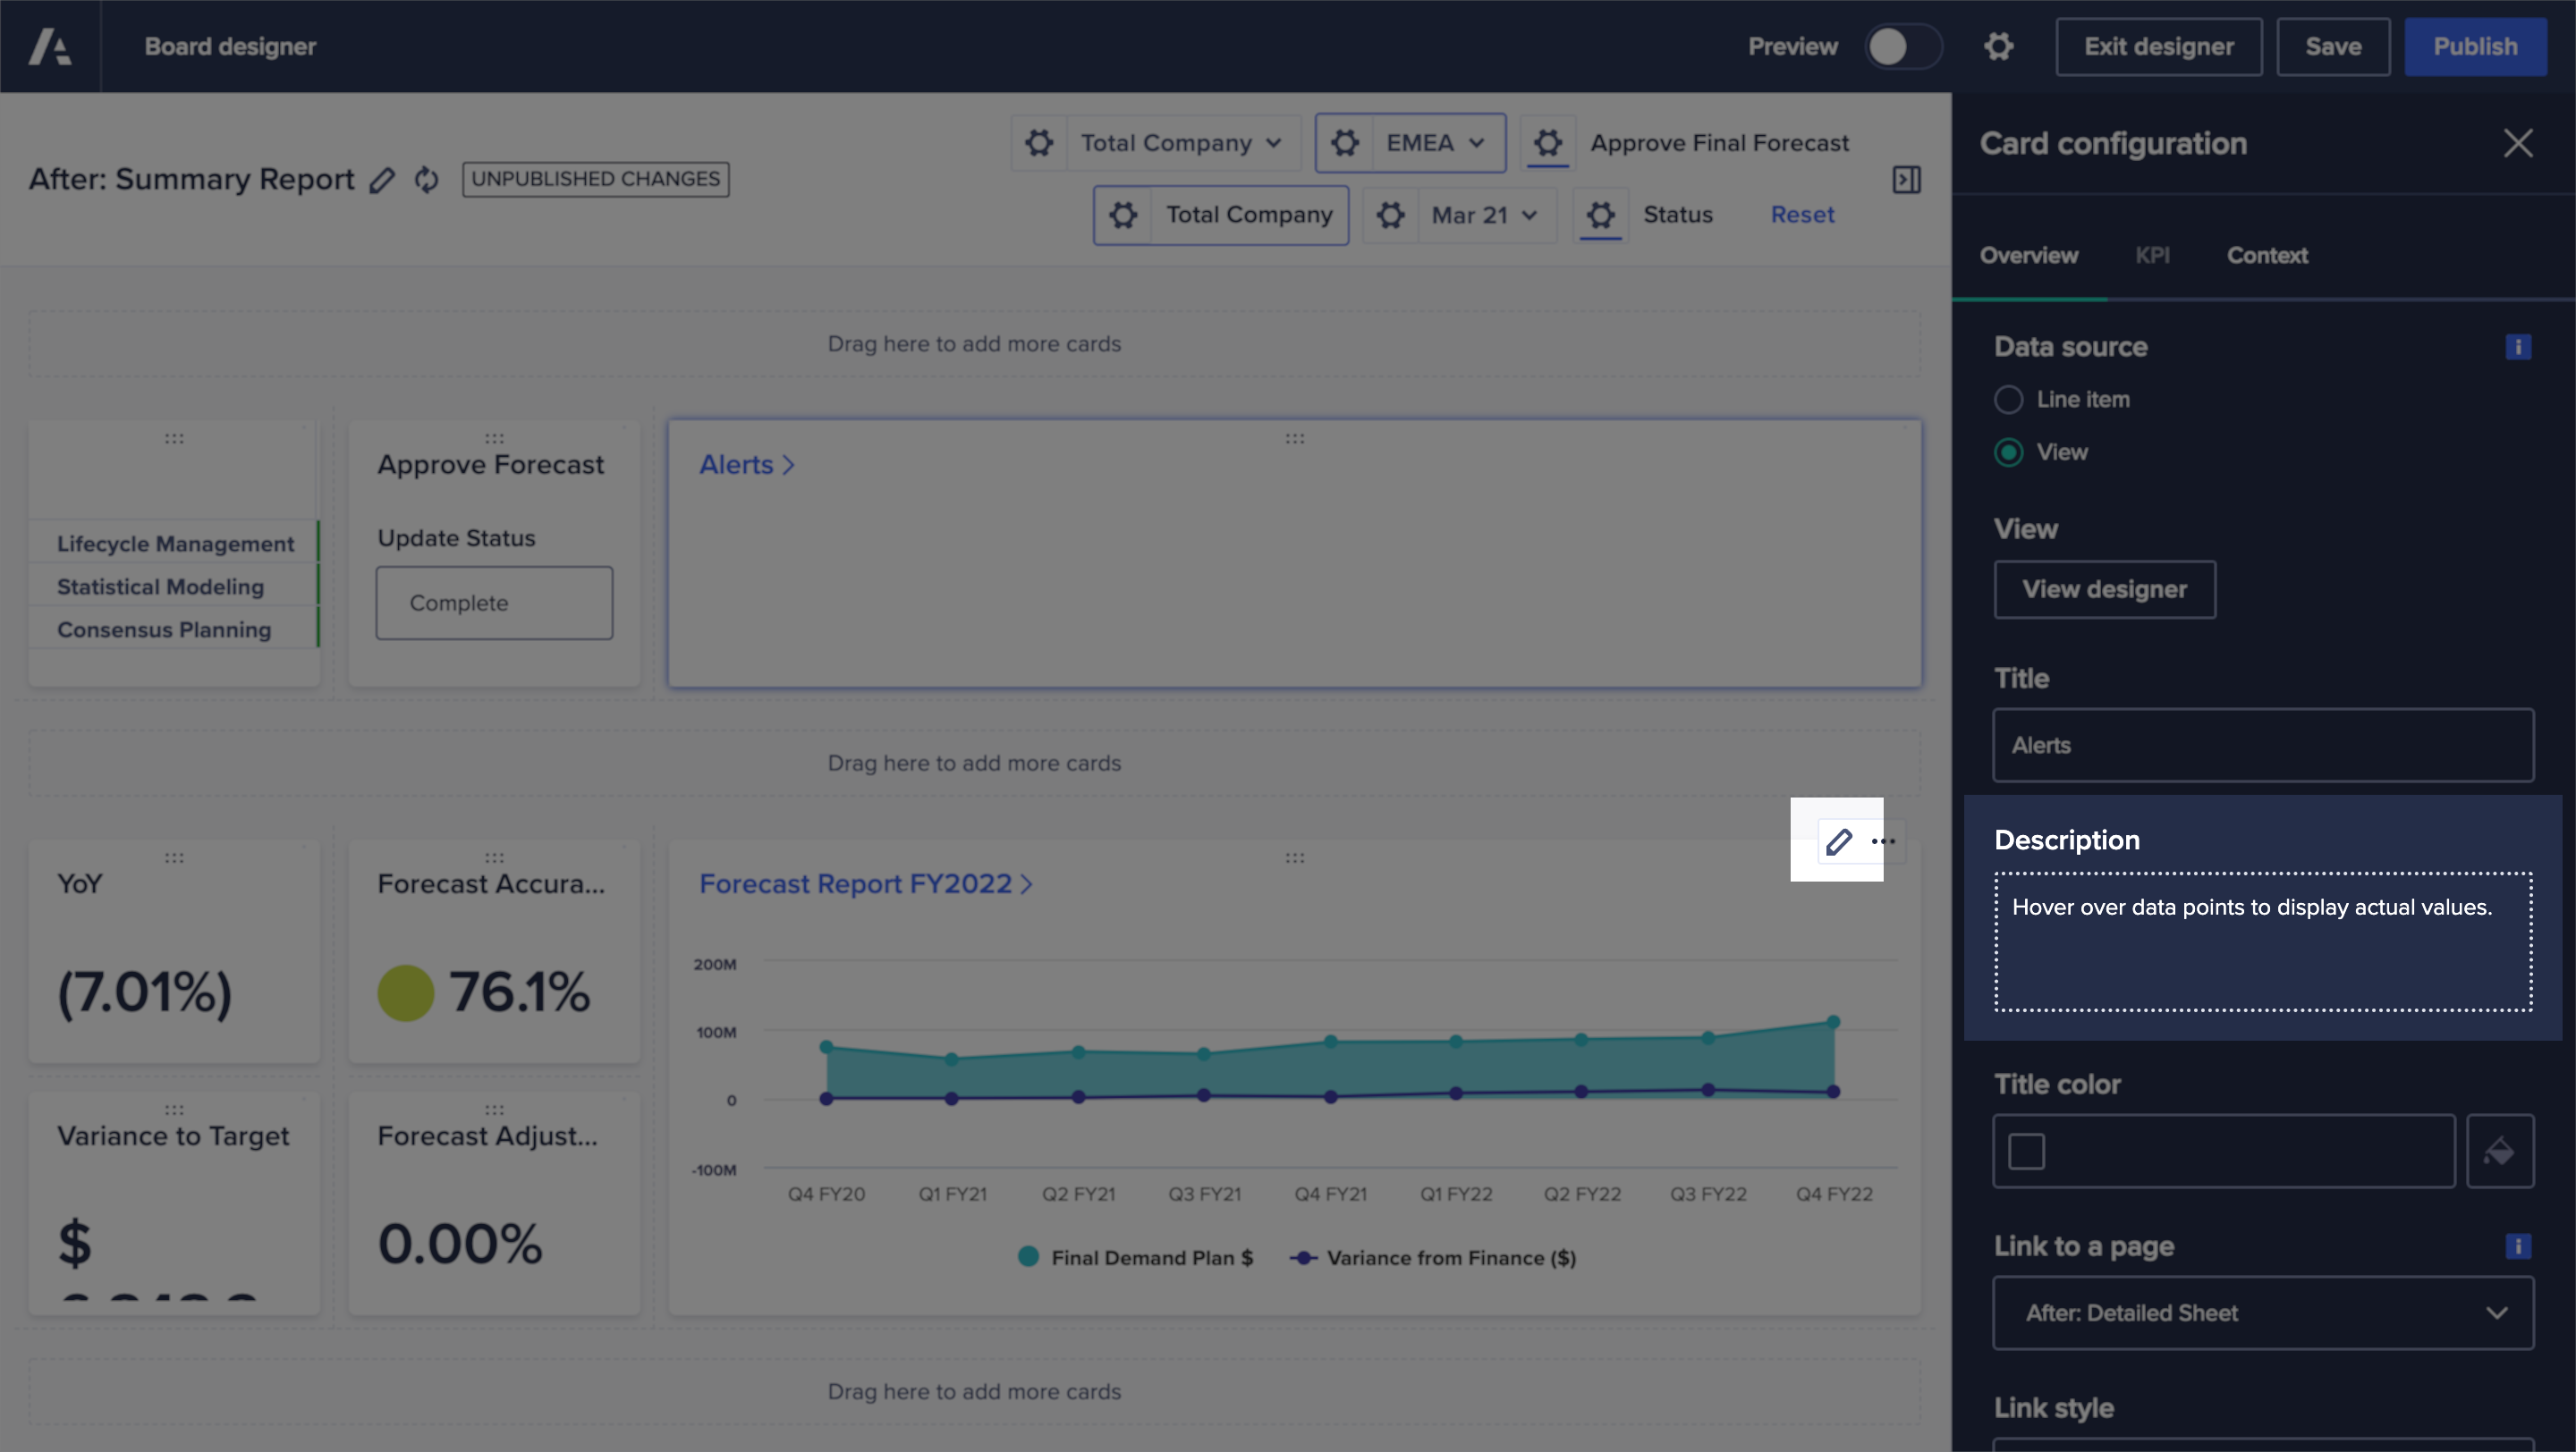Click the refresh/sync icon on Summary Report
The width and height of the screenshot is (2576, 1452).
tap(427, 179)
